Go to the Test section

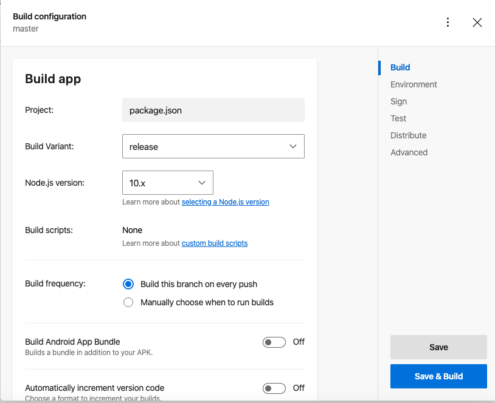(x=398, y=118)
